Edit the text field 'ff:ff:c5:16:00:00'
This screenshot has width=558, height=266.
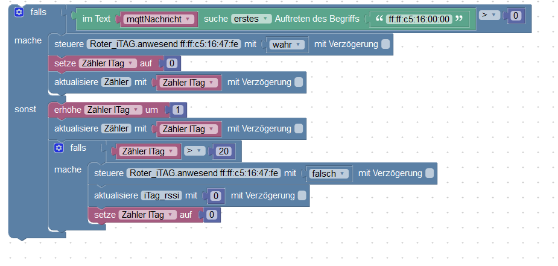[x=419, y=19]
